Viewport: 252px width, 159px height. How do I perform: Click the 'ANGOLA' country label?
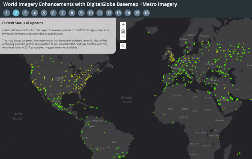point(194,144)
